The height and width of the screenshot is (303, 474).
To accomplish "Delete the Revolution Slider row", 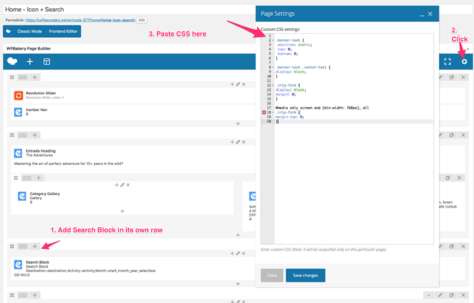I will tap(463, 77).
